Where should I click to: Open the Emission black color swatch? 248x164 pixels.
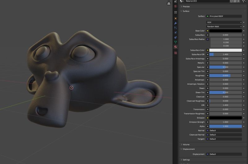[226, 118]
